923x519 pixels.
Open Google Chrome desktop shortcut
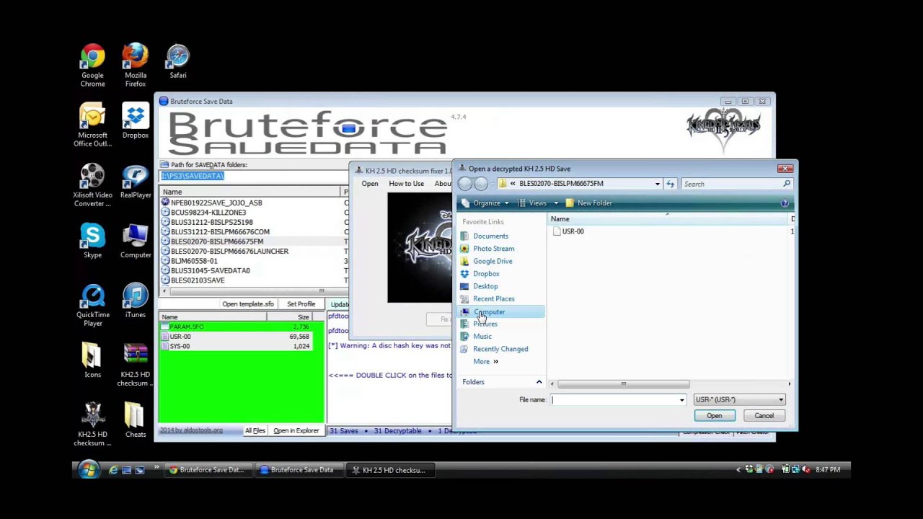click(x=92, y=66)
